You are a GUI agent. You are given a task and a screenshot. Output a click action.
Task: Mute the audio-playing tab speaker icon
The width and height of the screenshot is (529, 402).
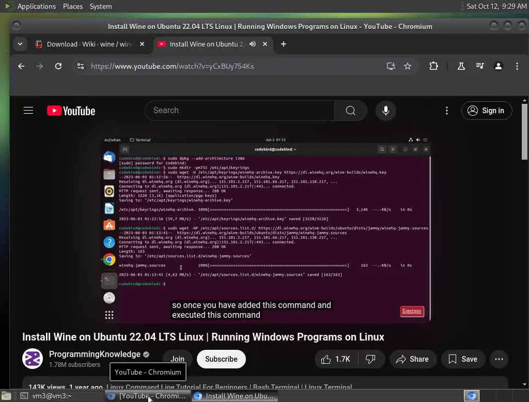tap(252, 44)
